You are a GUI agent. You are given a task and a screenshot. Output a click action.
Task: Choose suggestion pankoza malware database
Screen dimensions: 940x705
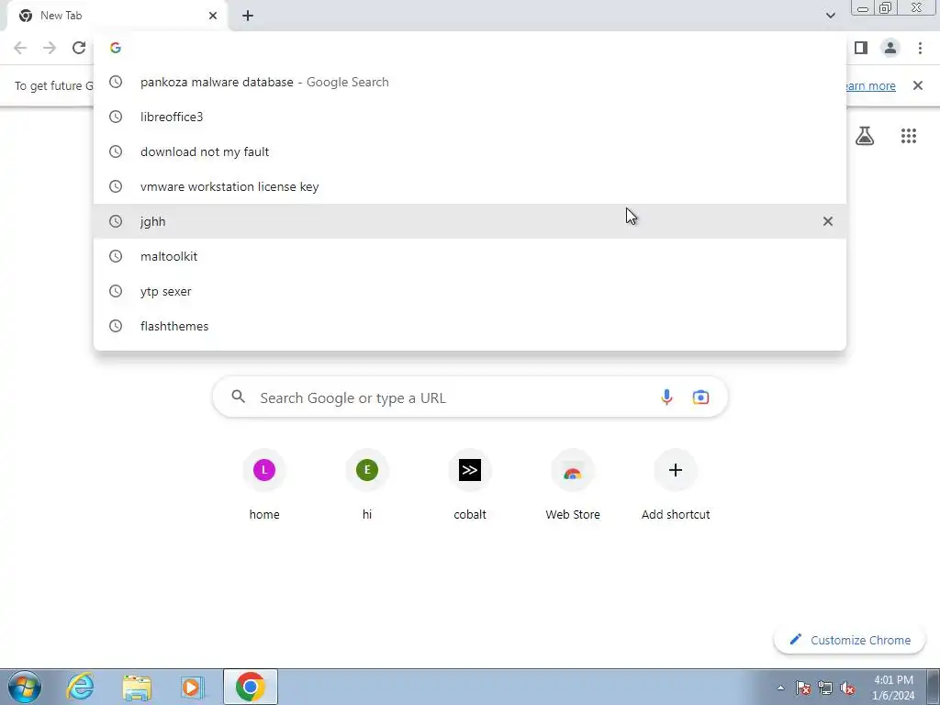tap(470, 82)
